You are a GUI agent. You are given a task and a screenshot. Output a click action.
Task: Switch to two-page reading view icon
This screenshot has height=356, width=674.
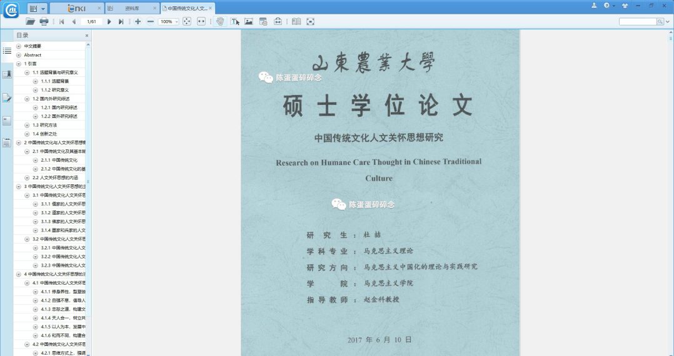[296, 21]
